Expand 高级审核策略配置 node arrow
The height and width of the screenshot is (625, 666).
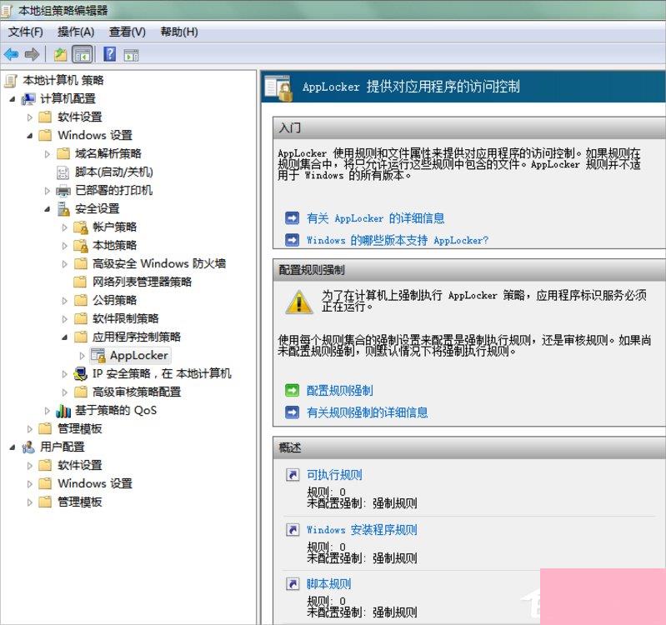pyautogui.click(x=64, y=392)
